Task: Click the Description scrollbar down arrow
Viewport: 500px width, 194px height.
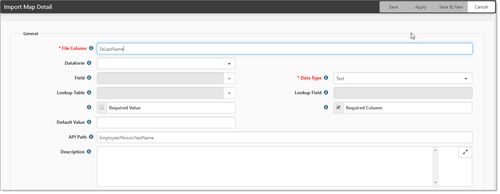Action: [x=436, y=183]
